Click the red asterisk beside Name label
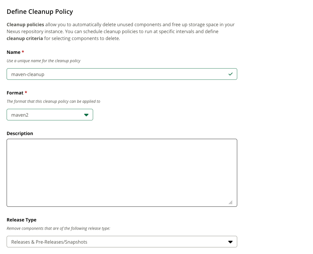The height and width of the screenshot is (254, 313). (x=23, y=52)
